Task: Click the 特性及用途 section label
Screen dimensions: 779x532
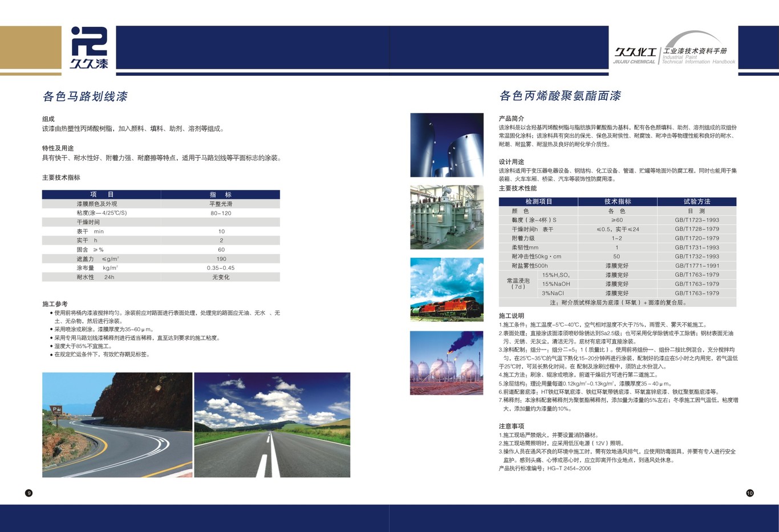Action: [x=58, y=148]
